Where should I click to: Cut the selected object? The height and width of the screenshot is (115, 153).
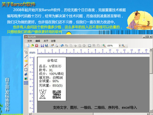(x=75, y=45)
